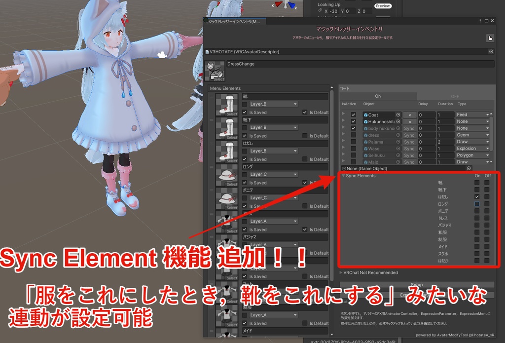Click the Looking Up X value field
The image size is (505, 343).
pos(333,11)
